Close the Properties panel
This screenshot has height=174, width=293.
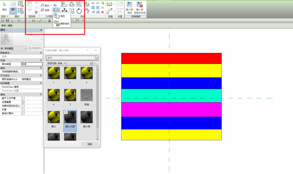click(41, 30)
